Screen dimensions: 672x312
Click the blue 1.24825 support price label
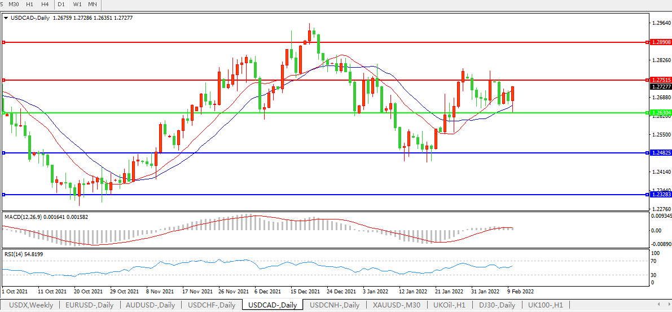661,153
